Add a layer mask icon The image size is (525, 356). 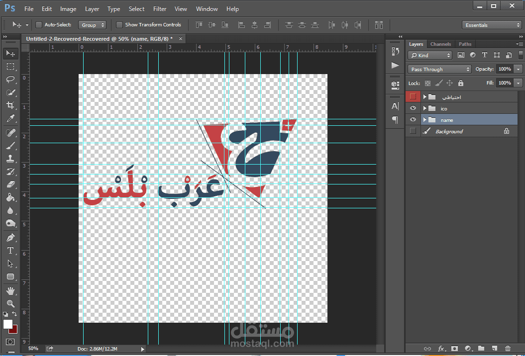click(454, 349)
